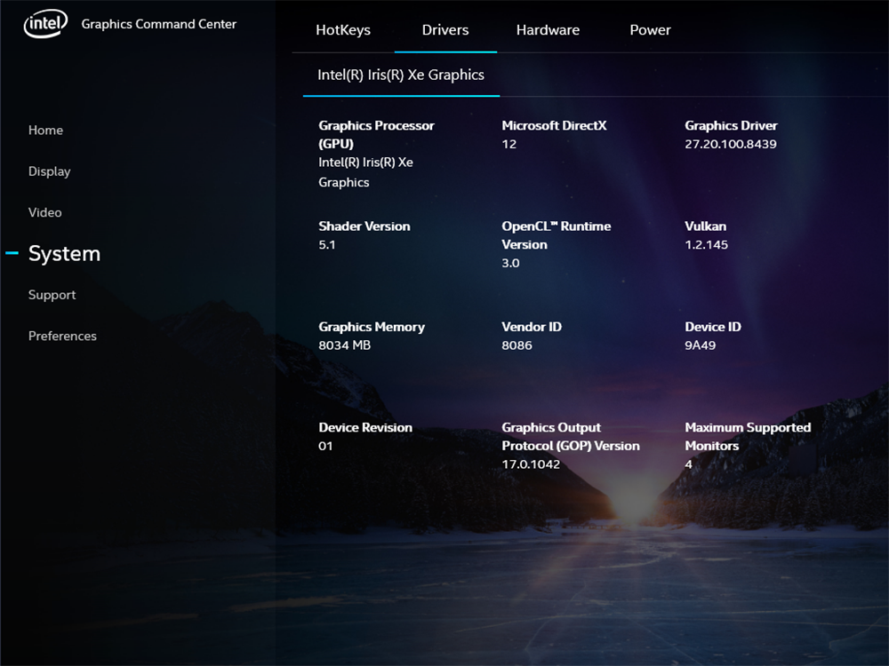Screen dimensions: 889x666
Task: Click the Microsoft DirectX label
Action: [554, 126]
